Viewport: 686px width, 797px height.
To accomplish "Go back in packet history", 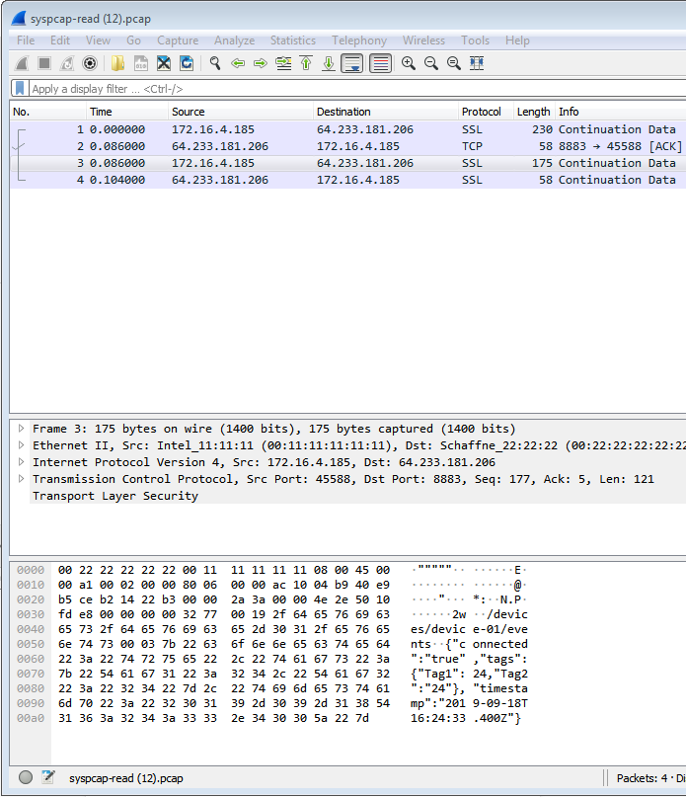I will coord(238,63).
